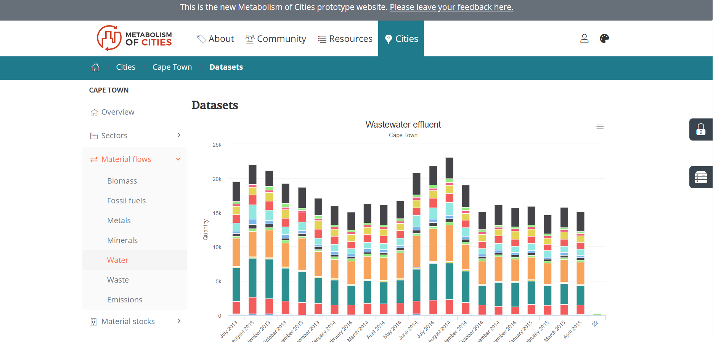Select Metals under Material flows
This screenshot has height=342, width=713.
(x=119, y=221)
